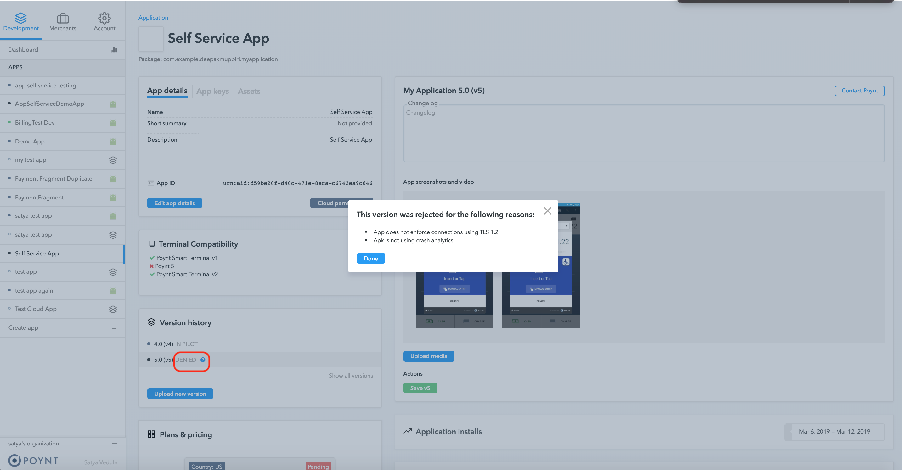Click the App ID urn value
This screenshot has height=470, width=902.
coord(298,183)
